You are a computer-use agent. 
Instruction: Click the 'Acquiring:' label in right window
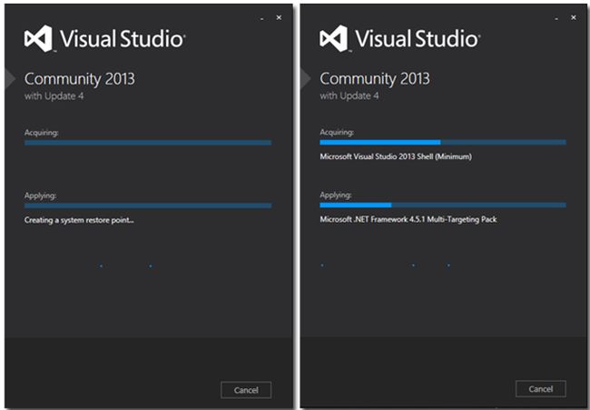337,132
